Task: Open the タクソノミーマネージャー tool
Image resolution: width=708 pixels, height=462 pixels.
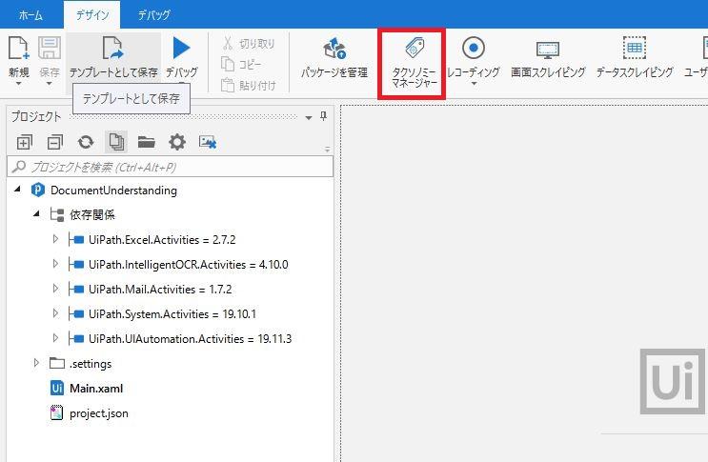Action: click(414, 63)
